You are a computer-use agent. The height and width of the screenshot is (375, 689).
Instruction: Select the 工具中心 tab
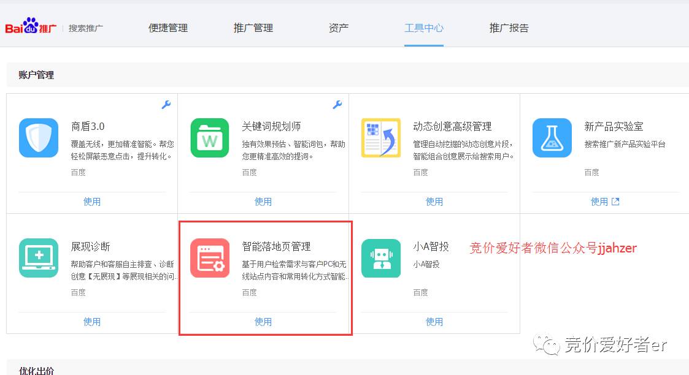click(423, 28)
